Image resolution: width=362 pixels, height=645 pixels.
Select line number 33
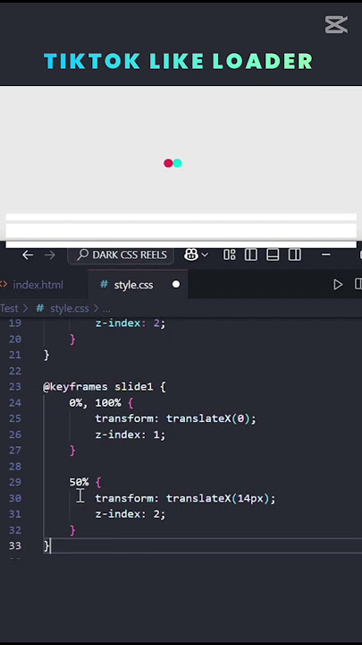pos(15,546)
